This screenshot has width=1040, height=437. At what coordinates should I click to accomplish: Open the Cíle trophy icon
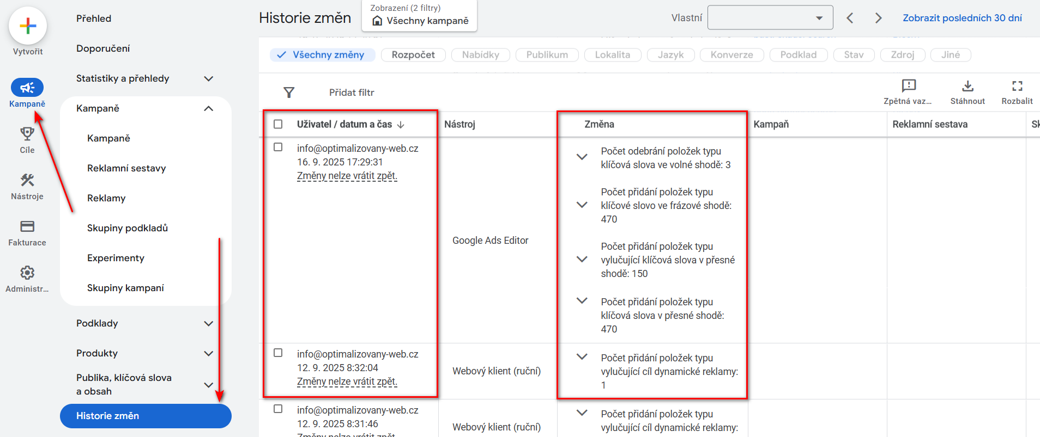[27, 134]
